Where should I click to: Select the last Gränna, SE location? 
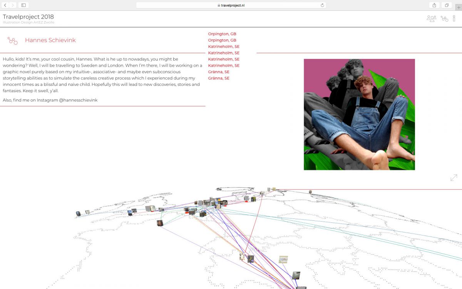219,78
